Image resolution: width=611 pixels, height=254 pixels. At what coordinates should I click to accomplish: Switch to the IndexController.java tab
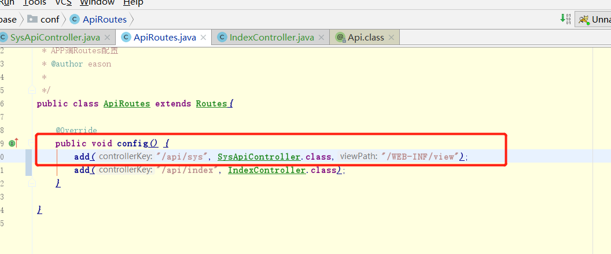(x=271, y=38)
